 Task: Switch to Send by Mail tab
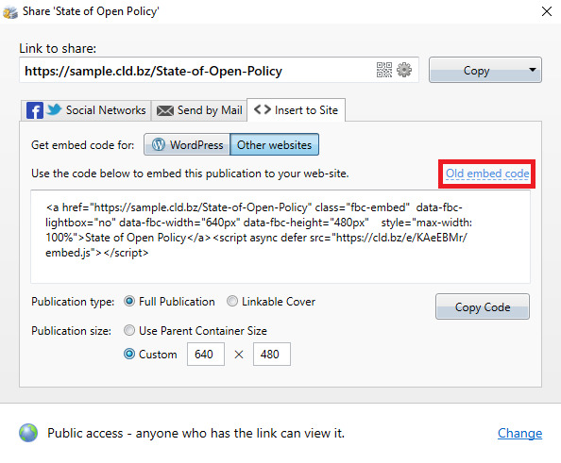coord(199,110)
